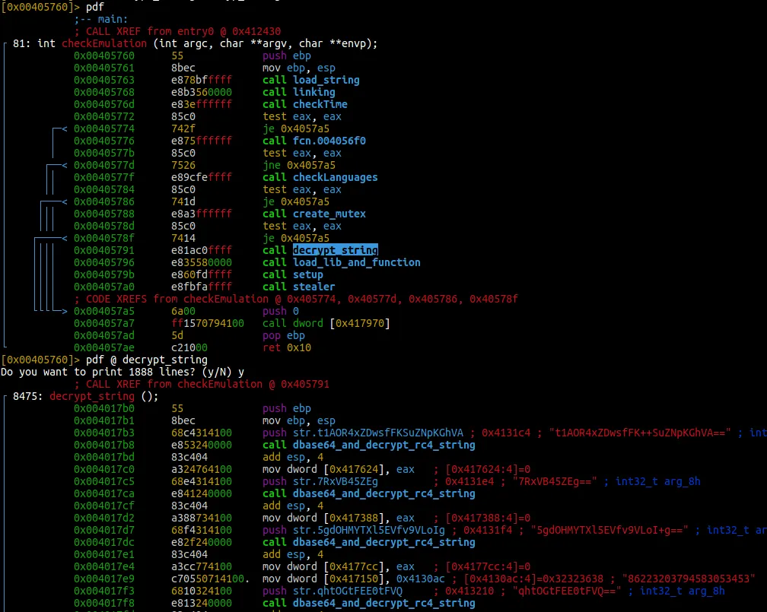Click the load_string function name

pos(326,80)
